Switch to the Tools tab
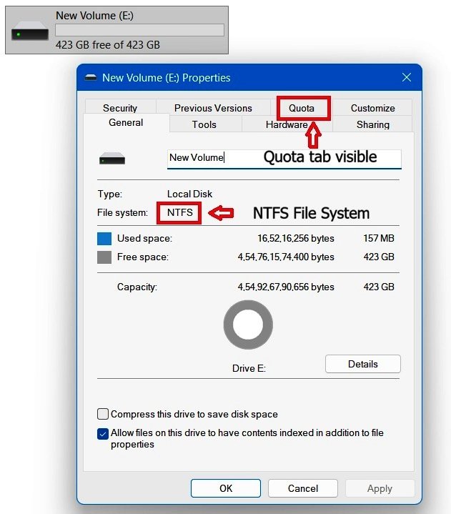 (x=204, y=124)
